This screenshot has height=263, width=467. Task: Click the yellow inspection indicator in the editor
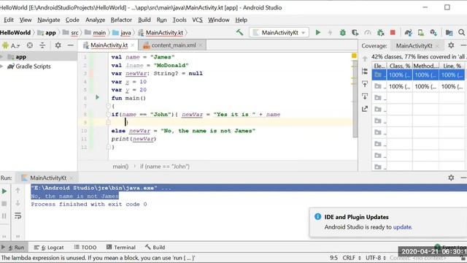tap(354, 56)
